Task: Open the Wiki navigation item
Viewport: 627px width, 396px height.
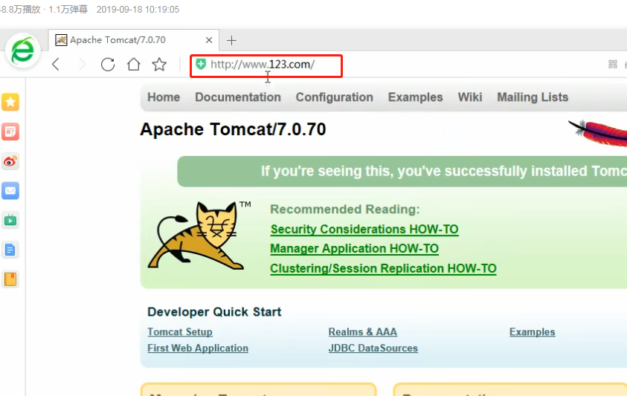Action: point(470,97)
